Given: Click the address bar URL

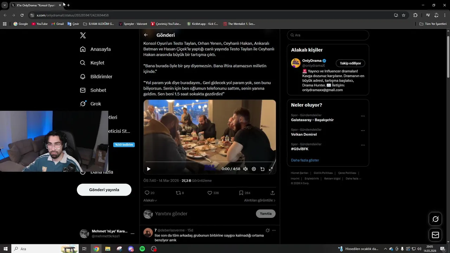Looking at the screenshot, I should 72,15.
